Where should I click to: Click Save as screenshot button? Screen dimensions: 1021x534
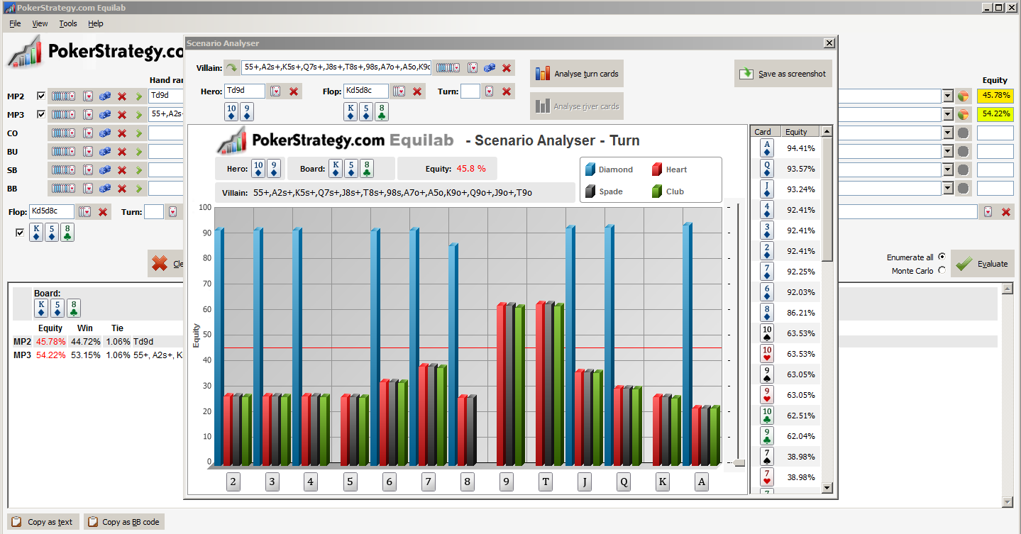pos(783,74)
